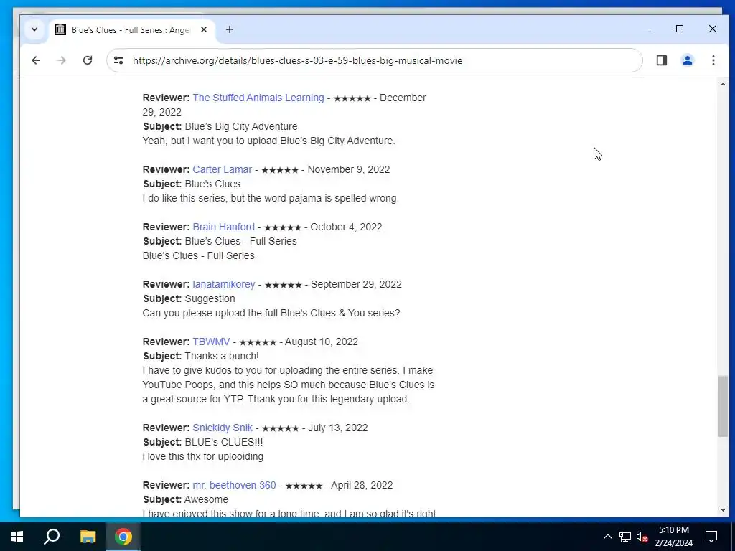This screenshot has width=735, height=551.
Task: Open reviewer The Stuffed Animals Learning profile
Action: click(x=258, y=98)
